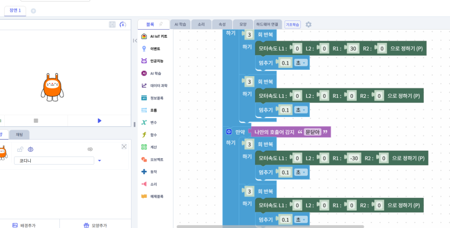The width and height of the screenshot is (450, 228).
Task: Edit 문닫아 text in voice detection block
Action: pyautogui.click(x=312, y=132)
